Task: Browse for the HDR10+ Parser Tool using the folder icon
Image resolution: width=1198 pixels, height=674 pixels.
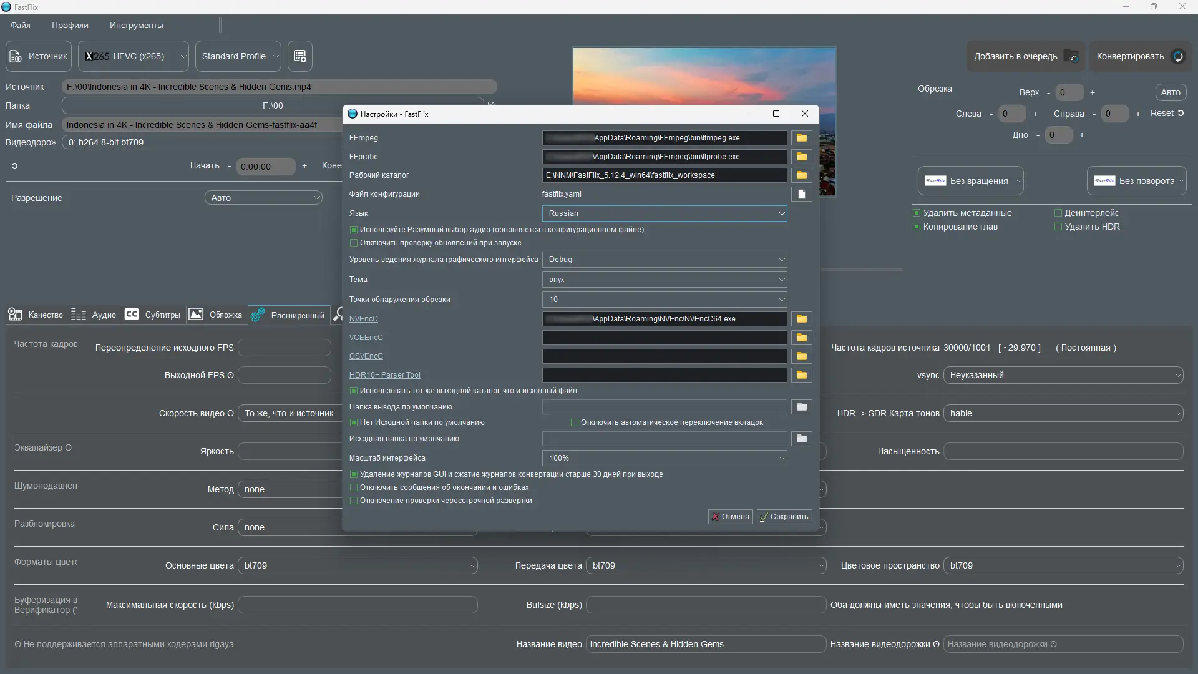Action: tap(801, 375)
